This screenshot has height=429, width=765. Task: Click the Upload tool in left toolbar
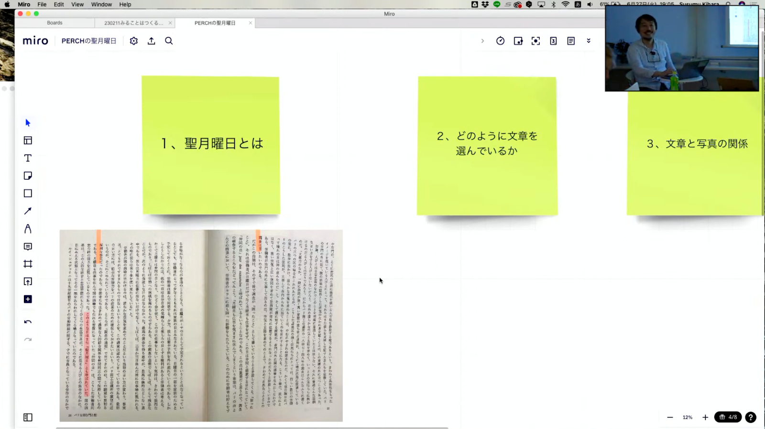(x=28, y=282)
